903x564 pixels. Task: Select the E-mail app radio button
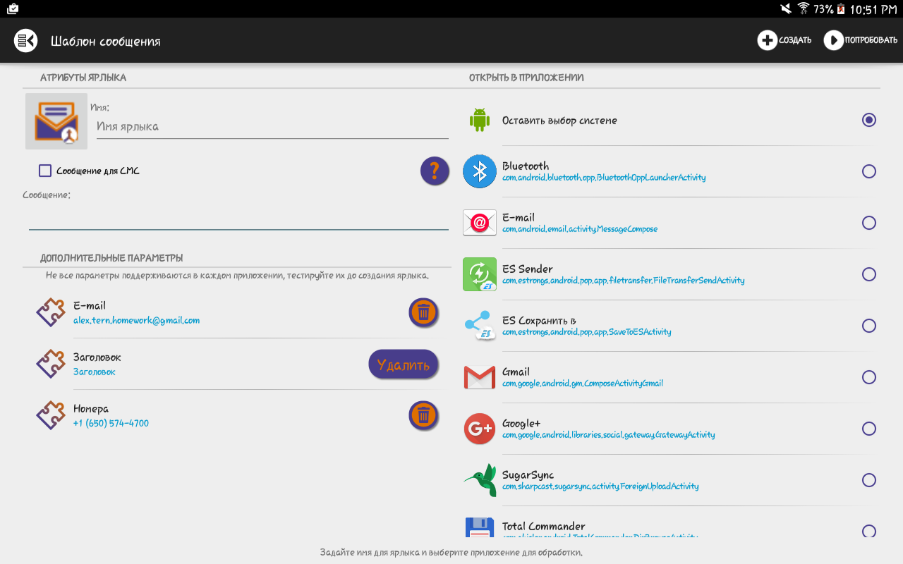click(869, 223)
